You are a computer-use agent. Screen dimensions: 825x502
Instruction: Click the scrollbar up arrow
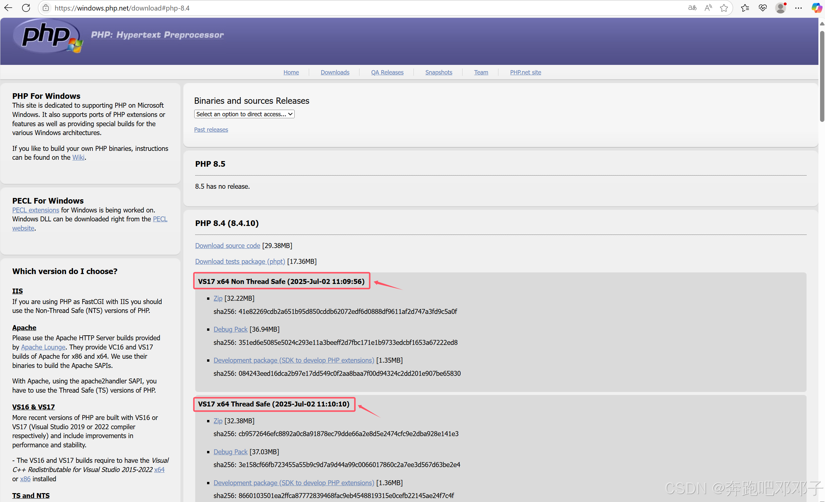[822, 24]
